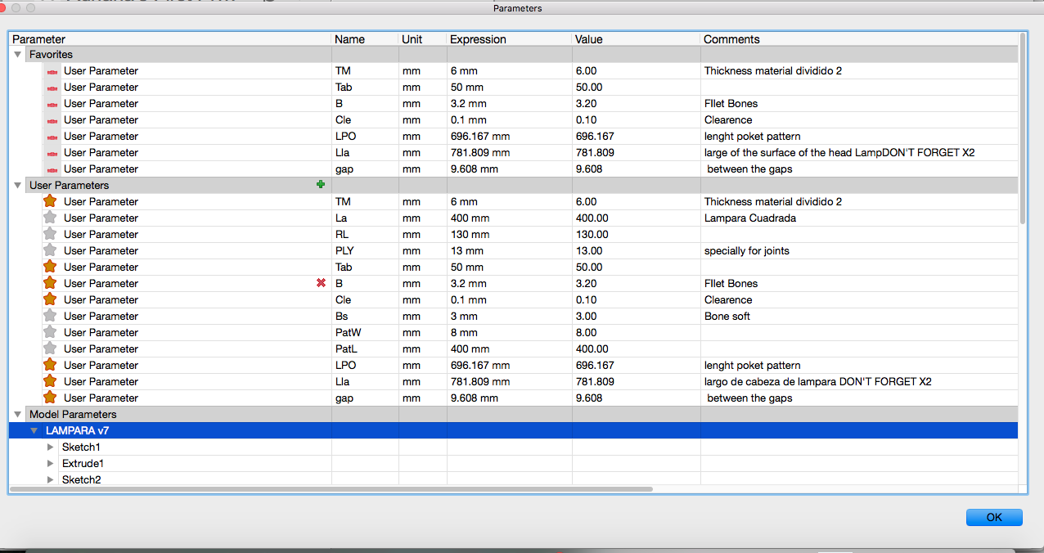Select the 13.00 value cell of PLY
This screenshot has width=1044, height=553.
click(636, 250)
